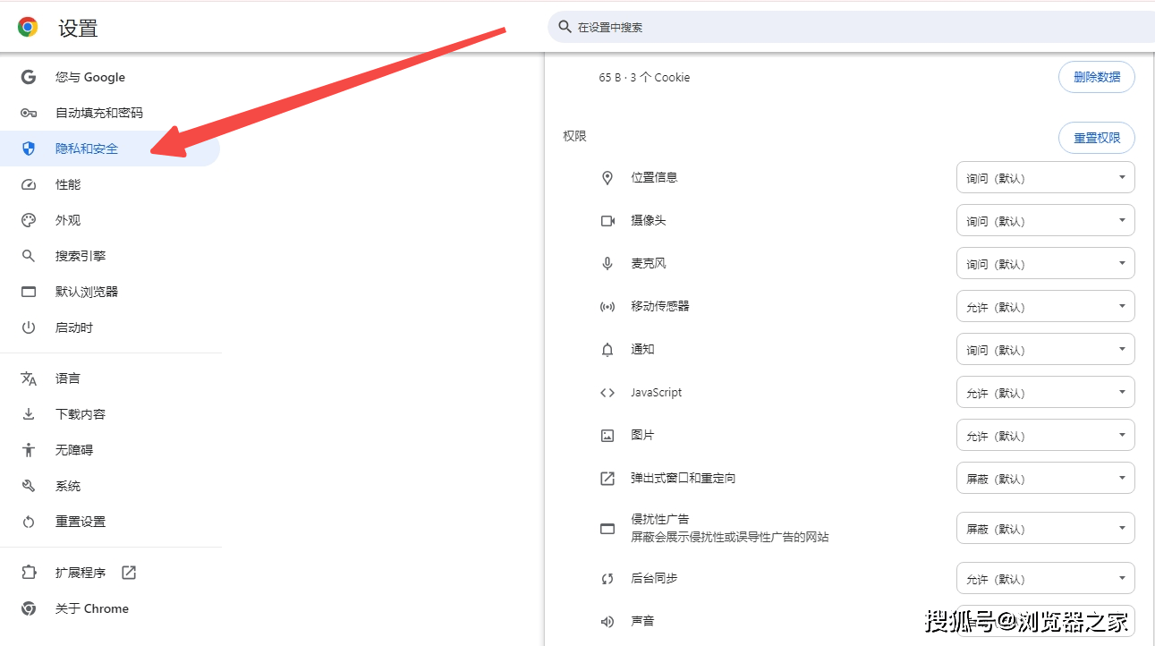1155x646 pixels.
Task: Open the 移动传感器 permission dropdown
Action: click(x=1046, y=306)
